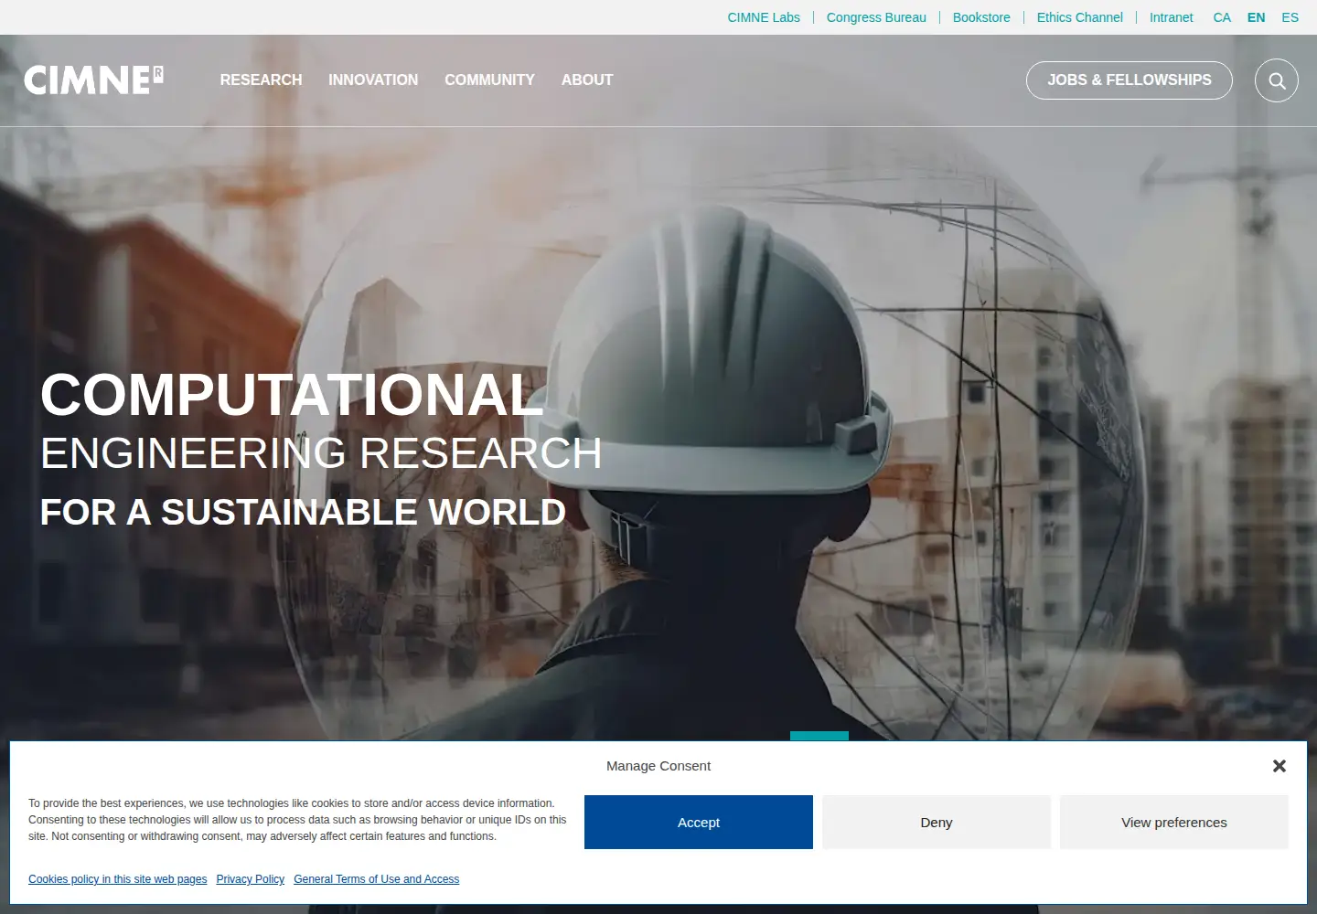1317x914 pixels.
Task: Open General Terms of Use and Access
Action: (377, 879)
